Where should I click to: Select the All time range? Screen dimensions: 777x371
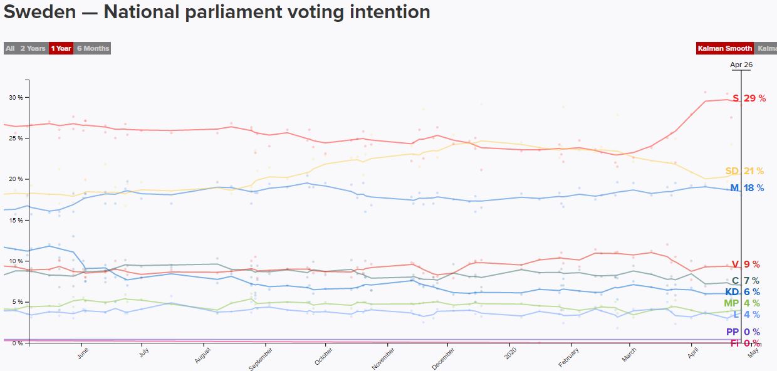[x=10, y=48]
